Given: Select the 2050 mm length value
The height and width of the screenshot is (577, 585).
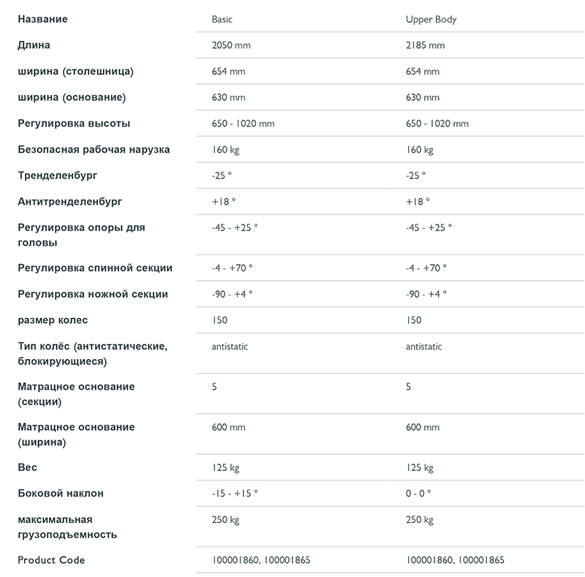Looking at the screenshot, I should [x=230, y=45].
